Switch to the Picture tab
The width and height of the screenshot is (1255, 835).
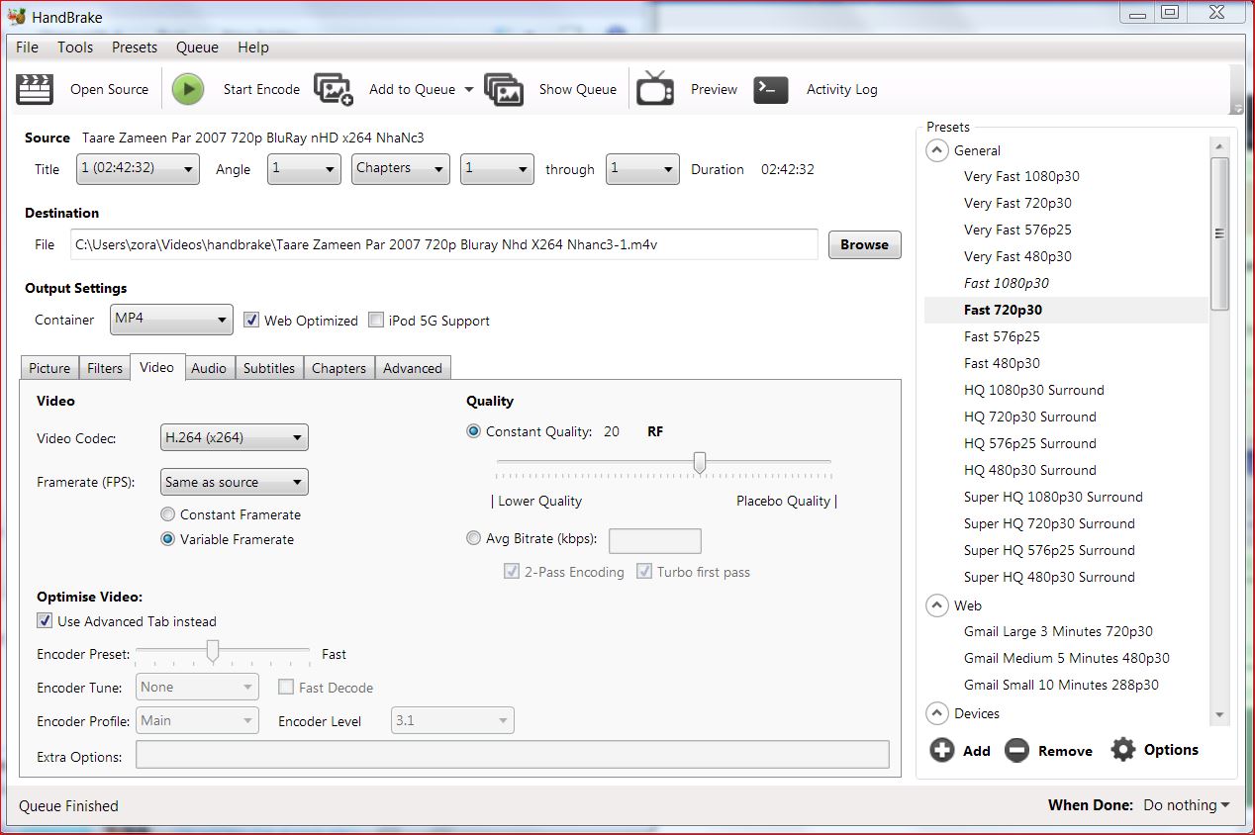49,368
